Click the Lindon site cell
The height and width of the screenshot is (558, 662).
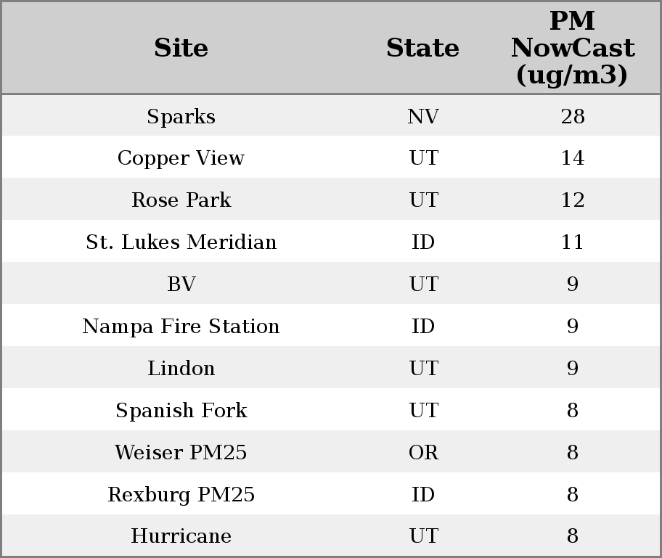[181, 369]
